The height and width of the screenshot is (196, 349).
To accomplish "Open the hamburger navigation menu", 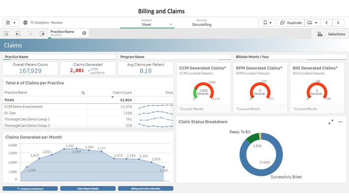I will pyautogui.click(x=11, y=23).
